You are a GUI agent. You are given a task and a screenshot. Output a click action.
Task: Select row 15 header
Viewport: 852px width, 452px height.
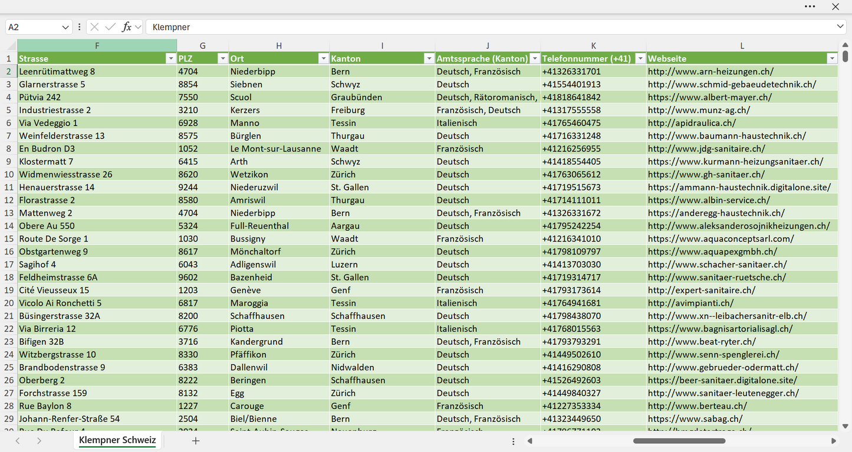pos(9,239)
